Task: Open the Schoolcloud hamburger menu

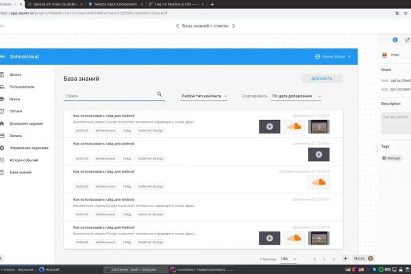Action: 2,57
